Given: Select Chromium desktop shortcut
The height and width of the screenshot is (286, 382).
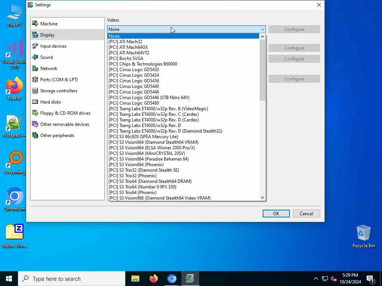Looking at the screenshot, I should [14, 200].
